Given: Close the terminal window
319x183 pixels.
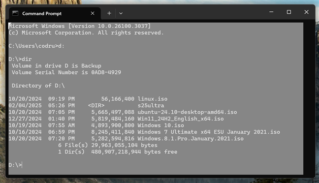Looking at the screenshot, I should pos(306,12).
